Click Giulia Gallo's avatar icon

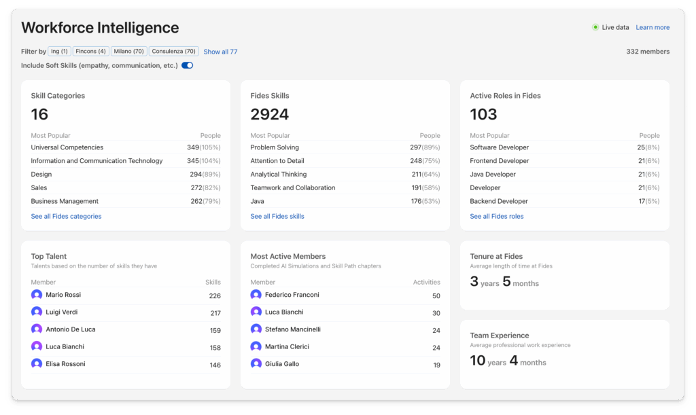(256, 364)
